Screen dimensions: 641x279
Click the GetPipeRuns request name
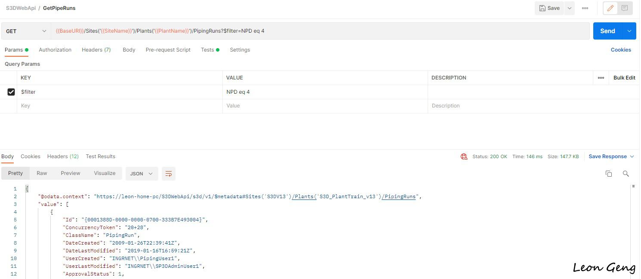pos(59,8)
